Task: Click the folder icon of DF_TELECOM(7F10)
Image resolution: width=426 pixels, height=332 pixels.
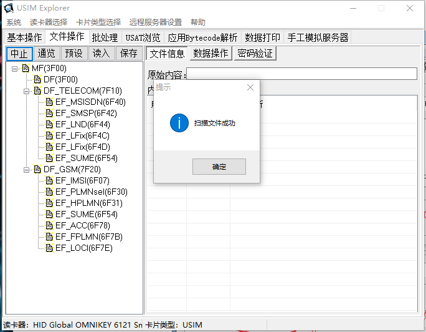Action: 37,90
